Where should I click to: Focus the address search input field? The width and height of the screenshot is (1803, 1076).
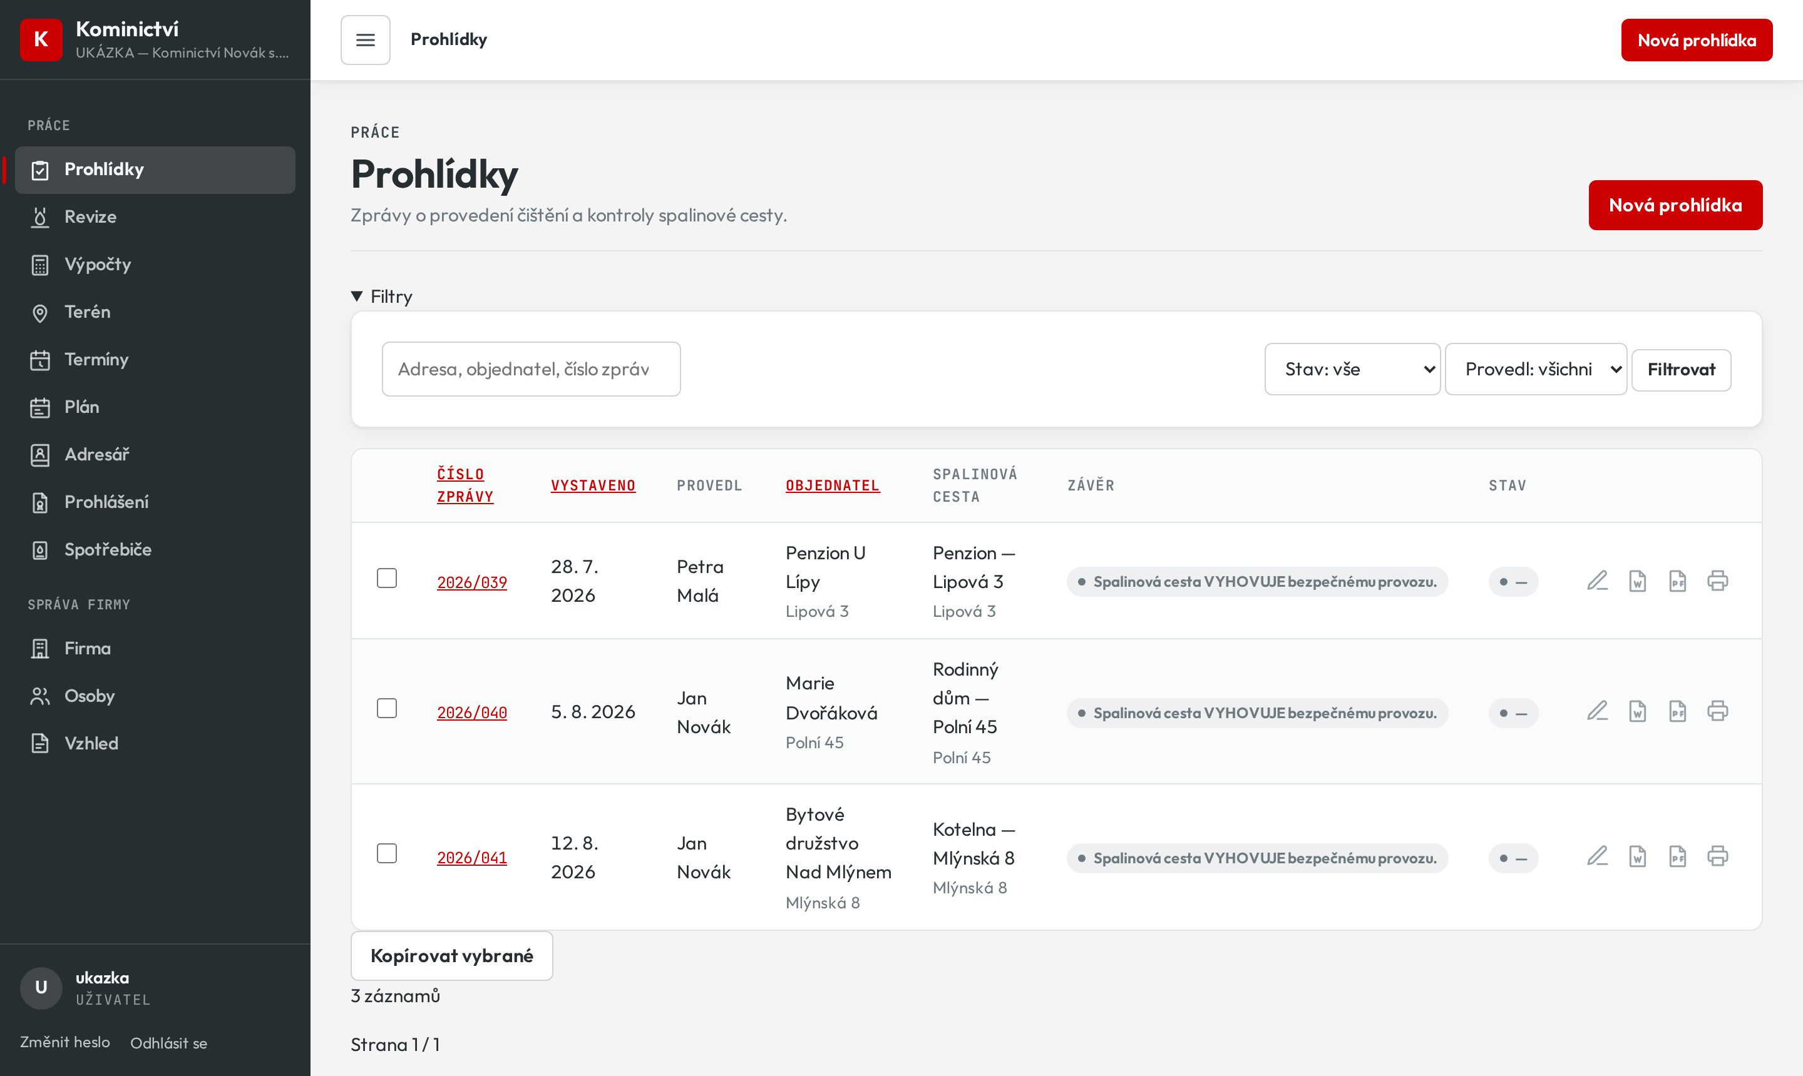[x=531, y=369]
